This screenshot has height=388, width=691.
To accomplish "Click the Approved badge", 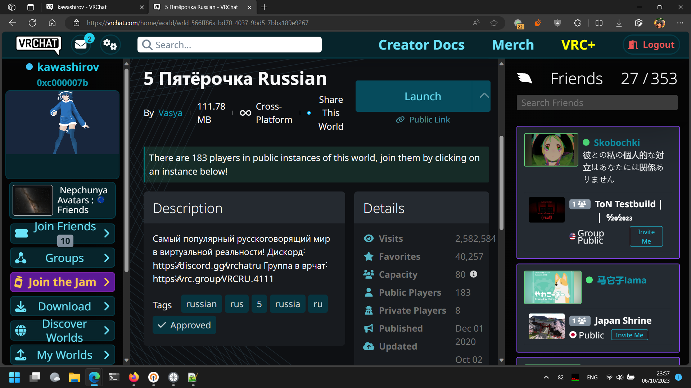I will (x=184, y=325).
